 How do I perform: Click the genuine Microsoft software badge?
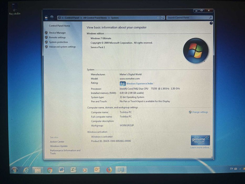[x=200, y=140]
